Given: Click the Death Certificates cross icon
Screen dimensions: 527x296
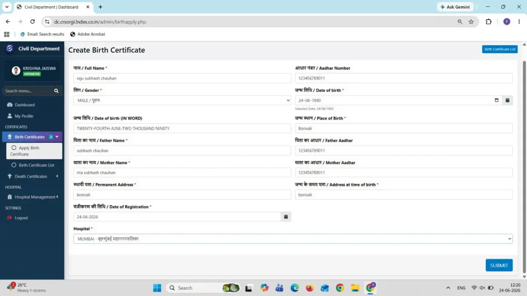Looking at the screenshot, I should (x=10, y=176).
